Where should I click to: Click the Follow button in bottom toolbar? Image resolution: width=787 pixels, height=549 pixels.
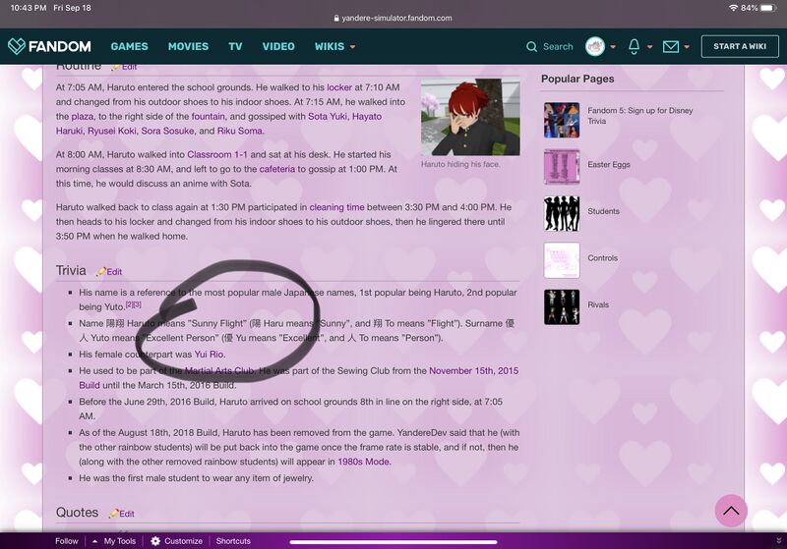[67, 541]
